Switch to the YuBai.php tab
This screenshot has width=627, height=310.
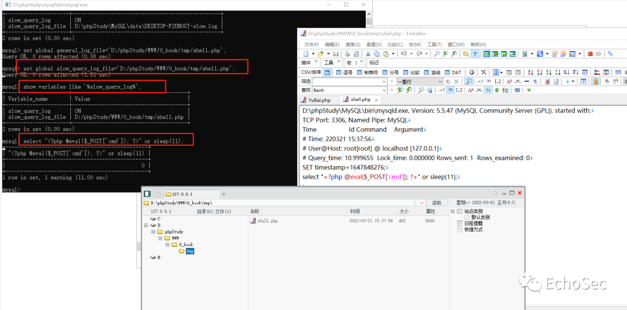[x=319, y=100]
